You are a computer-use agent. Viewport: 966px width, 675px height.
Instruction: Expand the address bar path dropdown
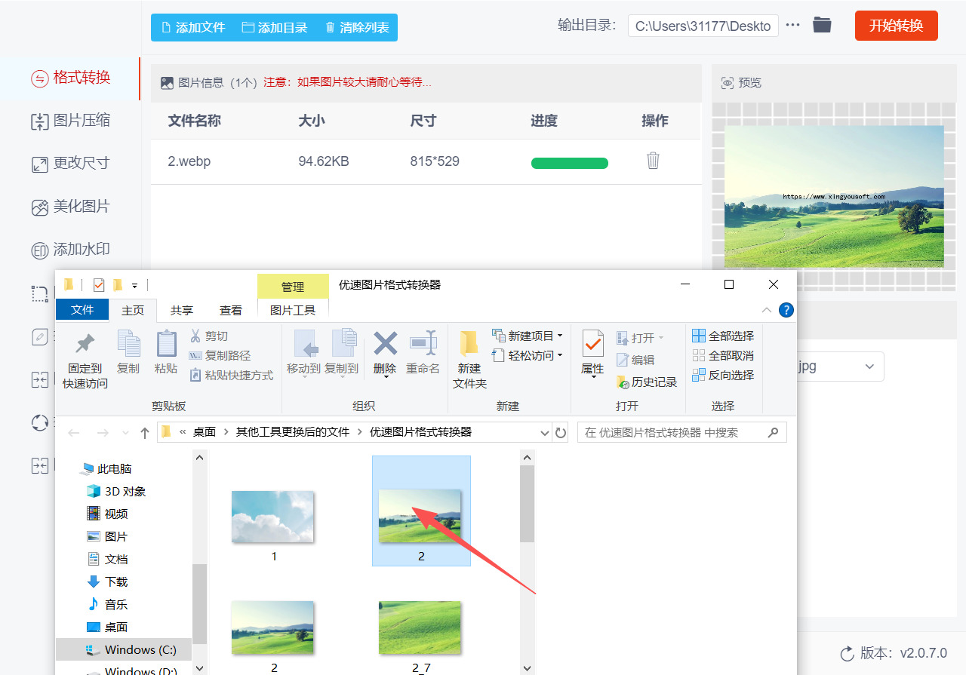(545, 433)
